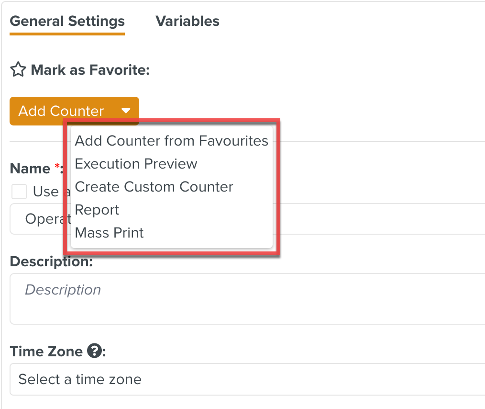485x409 pixels.
Task: Click the Name field label
Action: 30,169
